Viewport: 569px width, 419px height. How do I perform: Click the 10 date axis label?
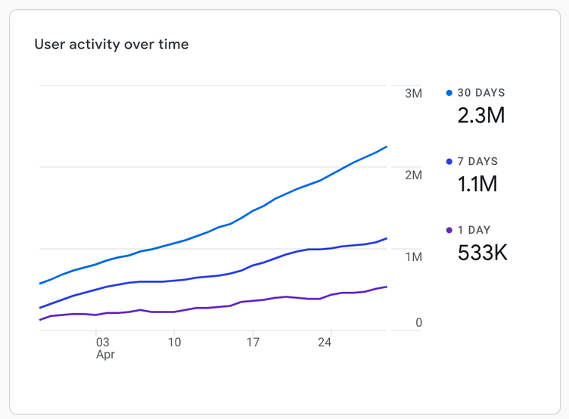coord(175,343)
